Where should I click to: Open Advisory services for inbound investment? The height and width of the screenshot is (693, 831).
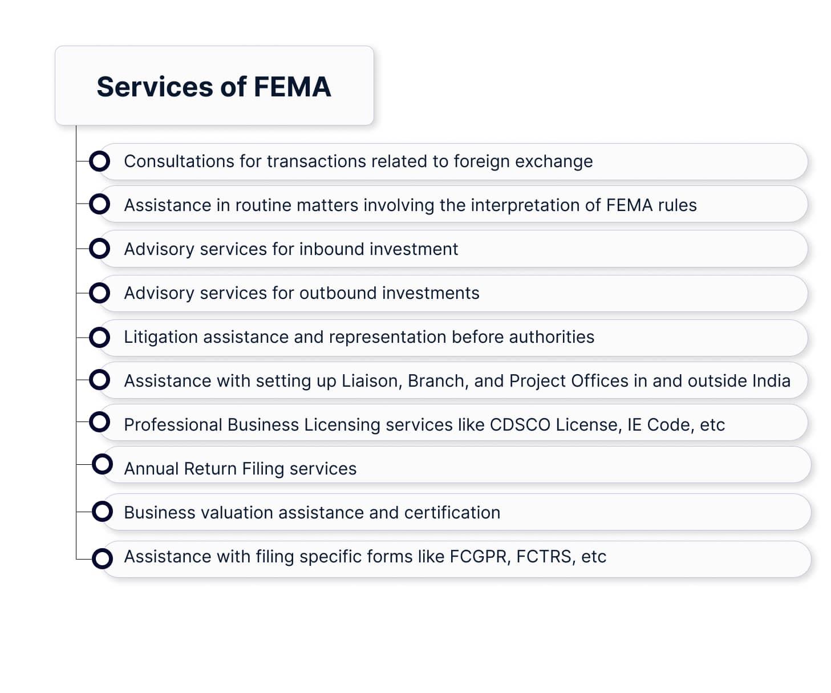291,249
